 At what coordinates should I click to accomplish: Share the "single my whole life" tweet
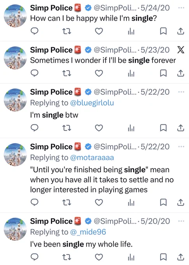180,257
